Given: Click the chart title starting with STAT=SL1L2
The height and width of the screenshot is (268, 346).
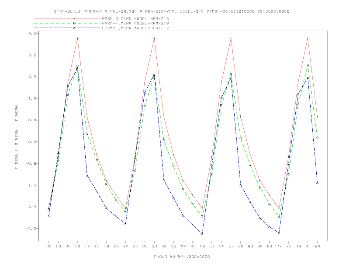Looking at the screenshot, I should (171, 11).
